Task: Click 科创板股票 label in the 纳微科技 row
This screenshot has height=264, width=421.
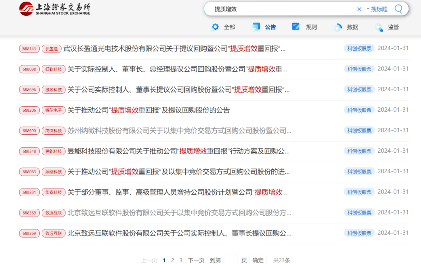Action: pyautogui.click(x=359, y=131)
